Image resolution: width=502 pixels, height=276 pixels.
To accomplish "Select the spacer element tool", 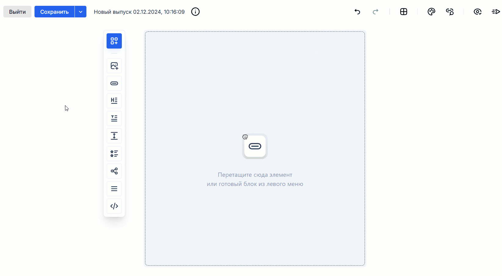I will [114, 136].
